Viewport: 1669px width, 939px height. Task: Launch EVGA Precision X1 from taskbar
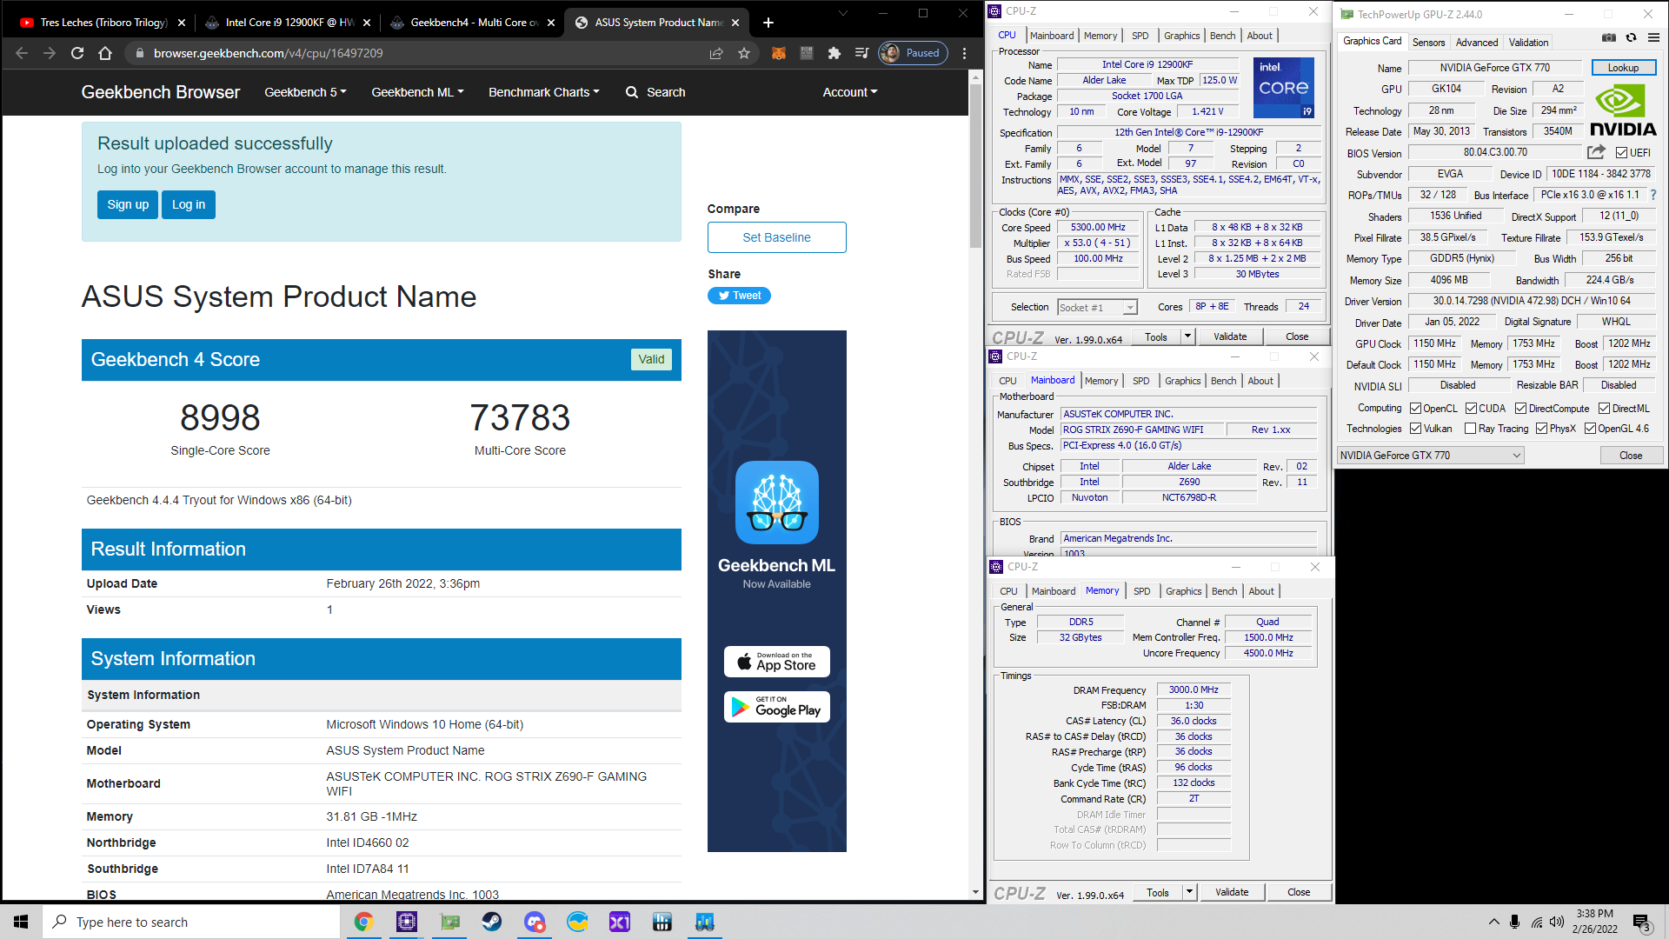pos(620,922)
